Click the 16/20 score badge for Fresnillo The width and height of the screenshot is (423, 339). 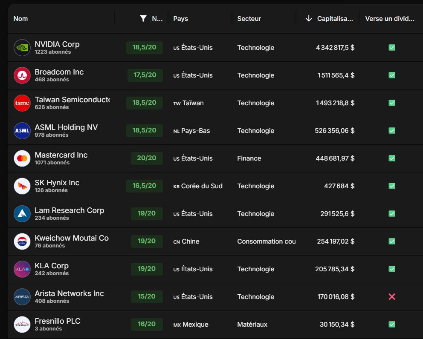click(147, 324)
